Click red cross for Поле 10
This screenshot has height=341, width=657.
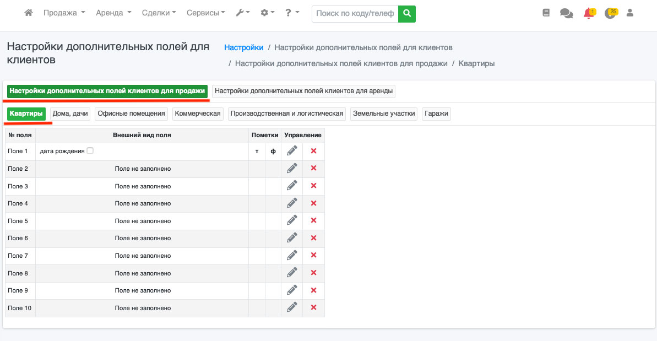point(313,307)
